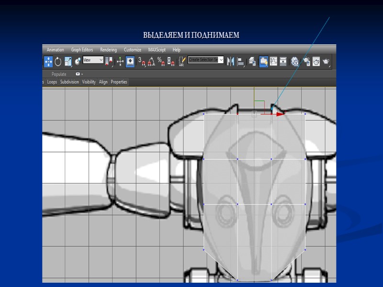Toggle the Percent Snap magnet
383x287 pixels.
[x=161, y=61]
